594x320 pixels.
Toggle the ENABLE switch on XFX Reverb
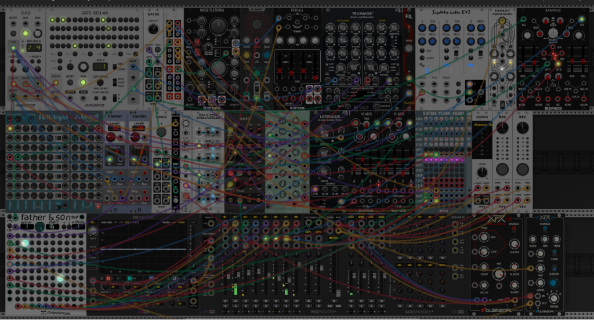tap(514, 229)
